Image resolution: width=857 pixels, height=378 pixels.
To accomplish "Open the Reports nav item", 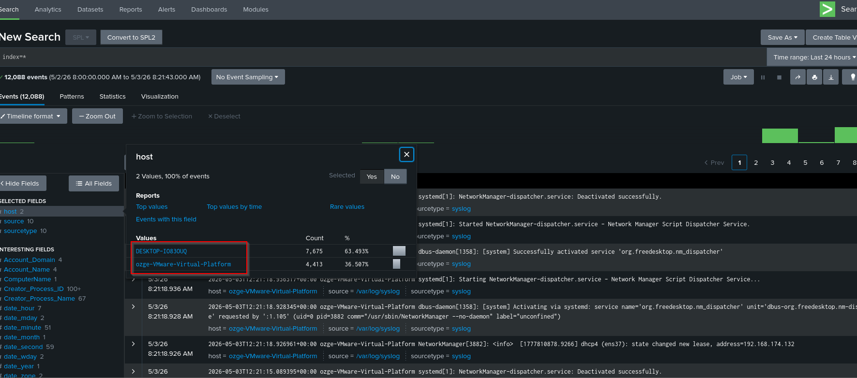I will coord(131,9).
